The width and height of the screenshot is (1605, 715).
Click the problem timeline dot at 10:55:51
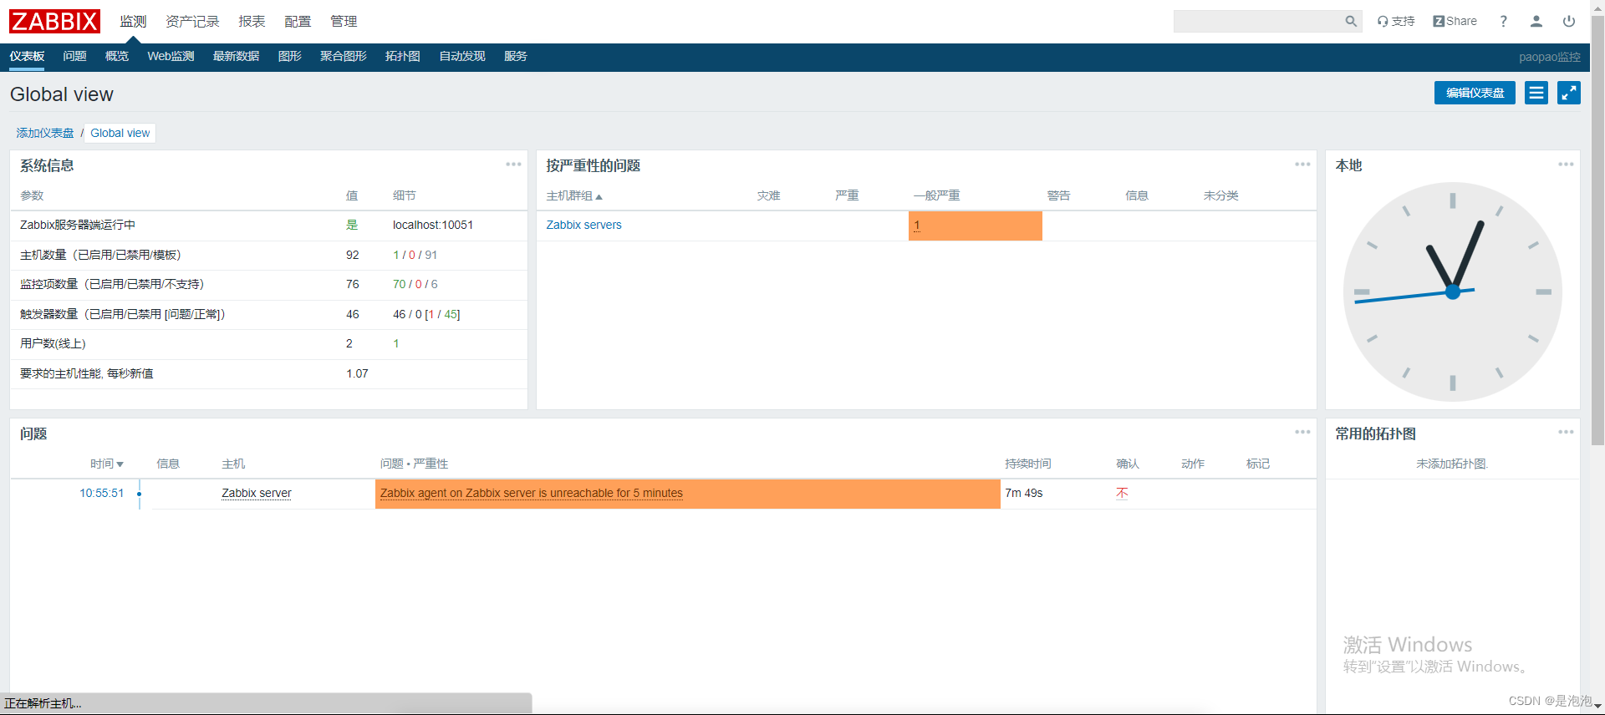tap(139, 494)
